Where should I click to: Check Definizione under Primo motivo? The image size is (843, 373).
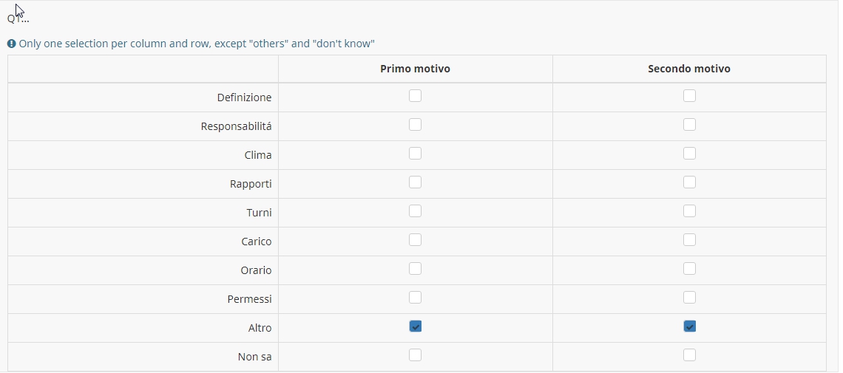(415, 95)
